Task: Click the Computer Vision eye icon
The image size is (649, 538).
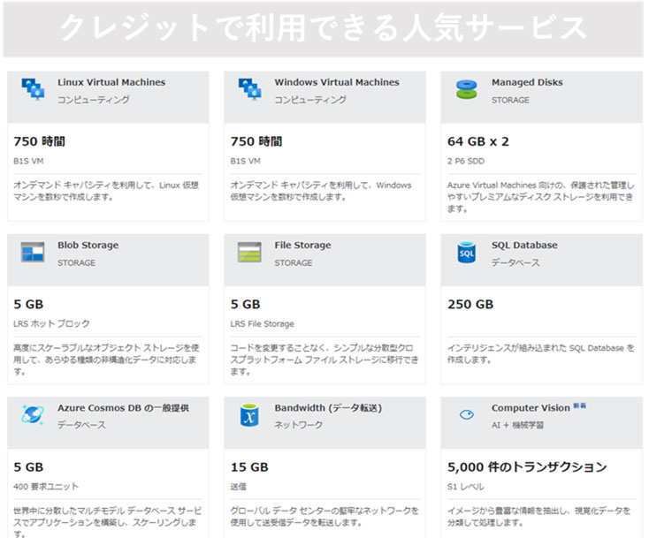Action: (467, 414)
